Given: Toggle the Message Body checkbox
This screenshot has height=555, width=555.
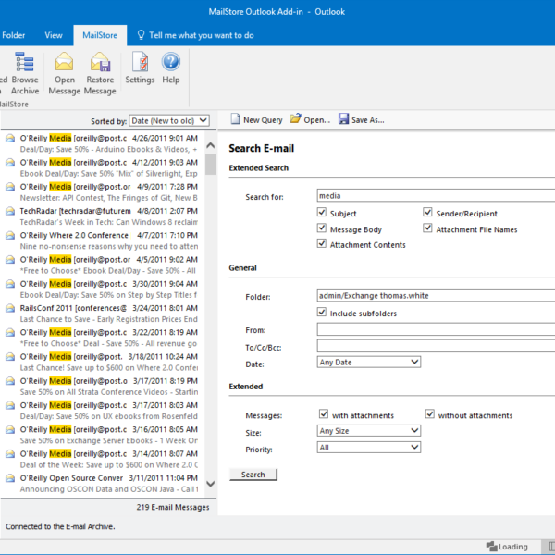Looking at the screenshot, I should tap(321, 228).
